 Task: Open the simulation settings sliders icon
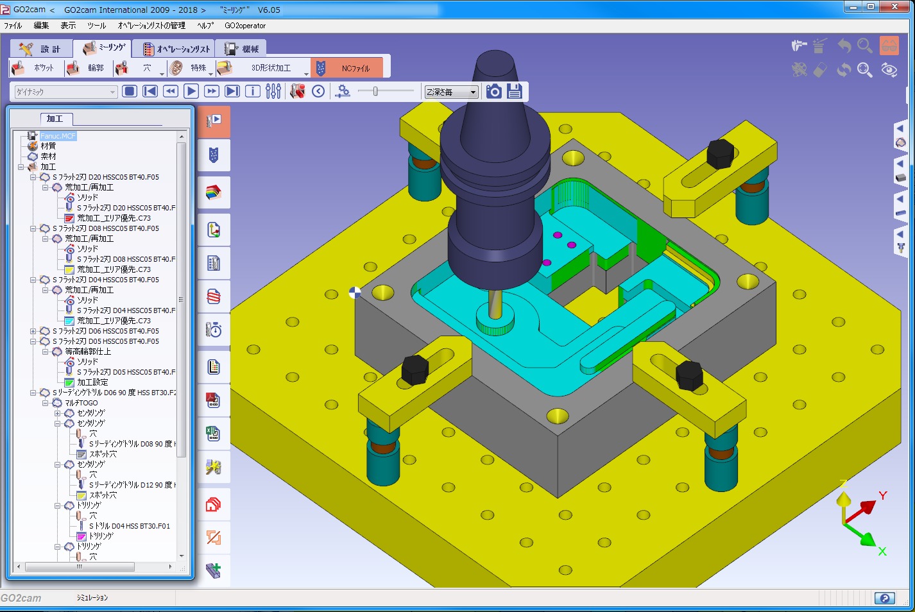pos(273,91)
